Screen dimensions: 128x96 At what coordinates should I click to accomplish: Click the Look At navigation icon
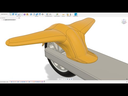60,79
